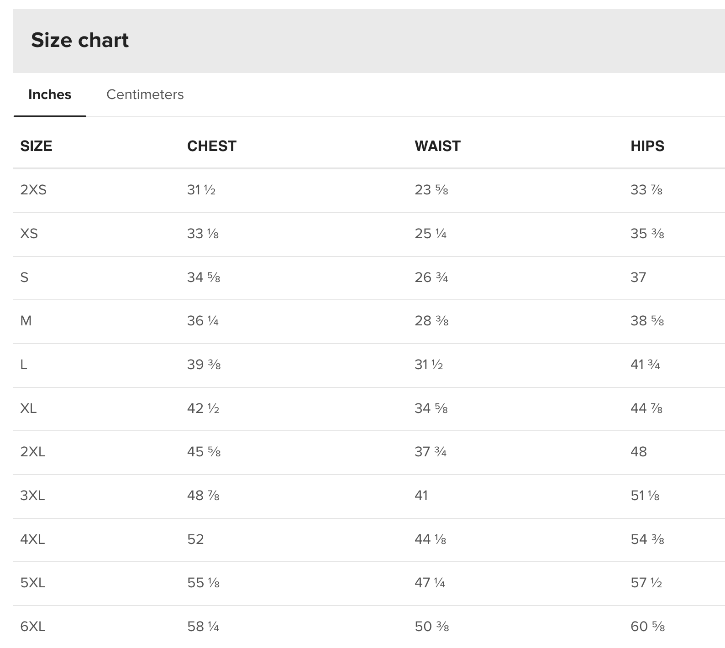Click the S chest value 34 ⅝
The height and width of the screenshot is (648, 725).
[x=204, y=277]
